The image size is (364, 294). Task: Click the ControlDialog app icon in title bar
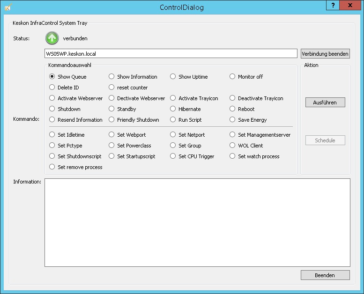tap(7, 7)
